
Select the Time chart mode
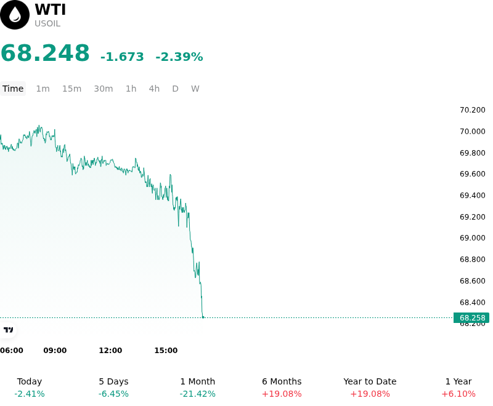coord(13,89)
